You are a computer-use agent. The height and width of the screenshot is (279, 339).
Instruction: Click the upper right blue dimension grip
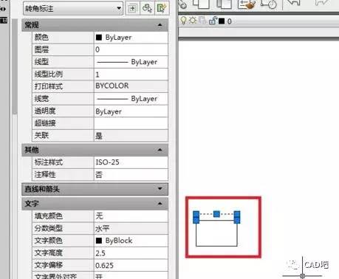(x=237, y=214)
